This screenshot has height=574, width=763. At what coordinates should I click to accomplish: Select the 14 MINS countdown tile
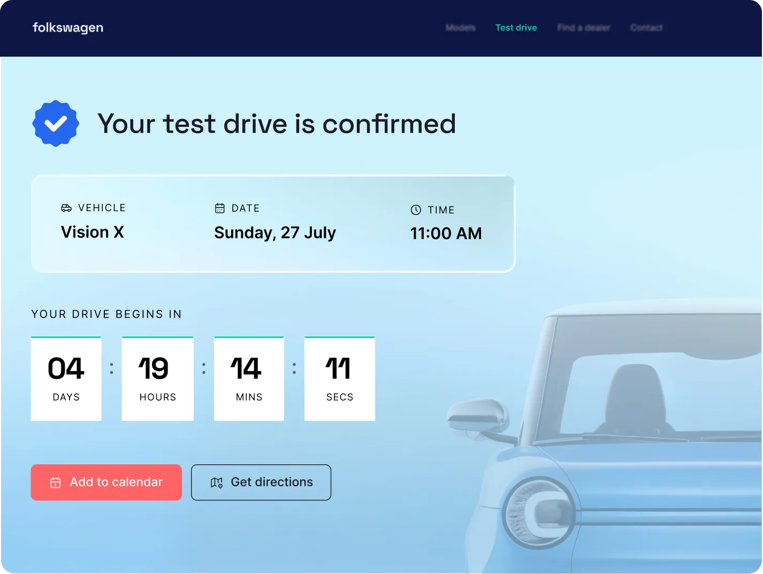249,379
